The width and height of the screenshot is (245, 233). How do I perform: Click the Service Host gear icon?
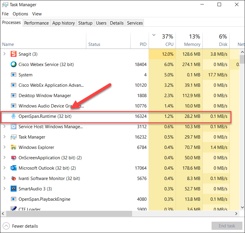14,127
